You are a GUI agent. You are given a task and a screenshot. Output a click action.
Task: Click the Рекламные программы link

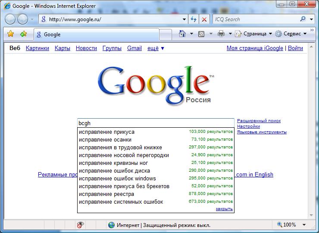point(58,175)
